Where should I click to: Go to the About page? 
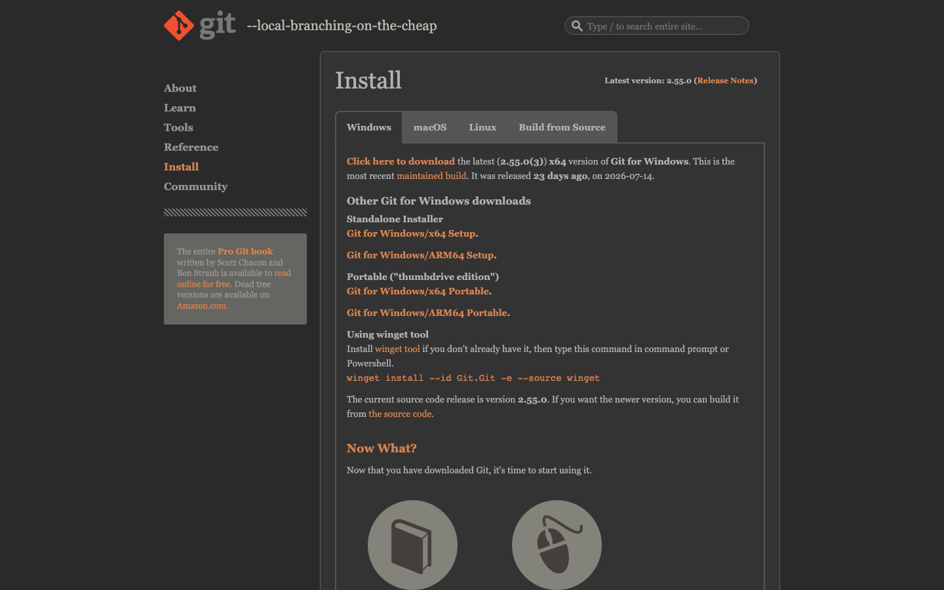180,88
